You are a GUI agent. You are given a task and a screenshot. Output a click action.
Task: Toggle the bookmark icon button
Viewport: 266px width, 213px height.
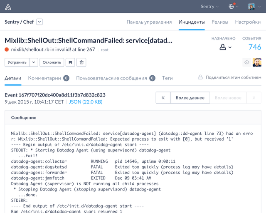click(x=70, y=62)
